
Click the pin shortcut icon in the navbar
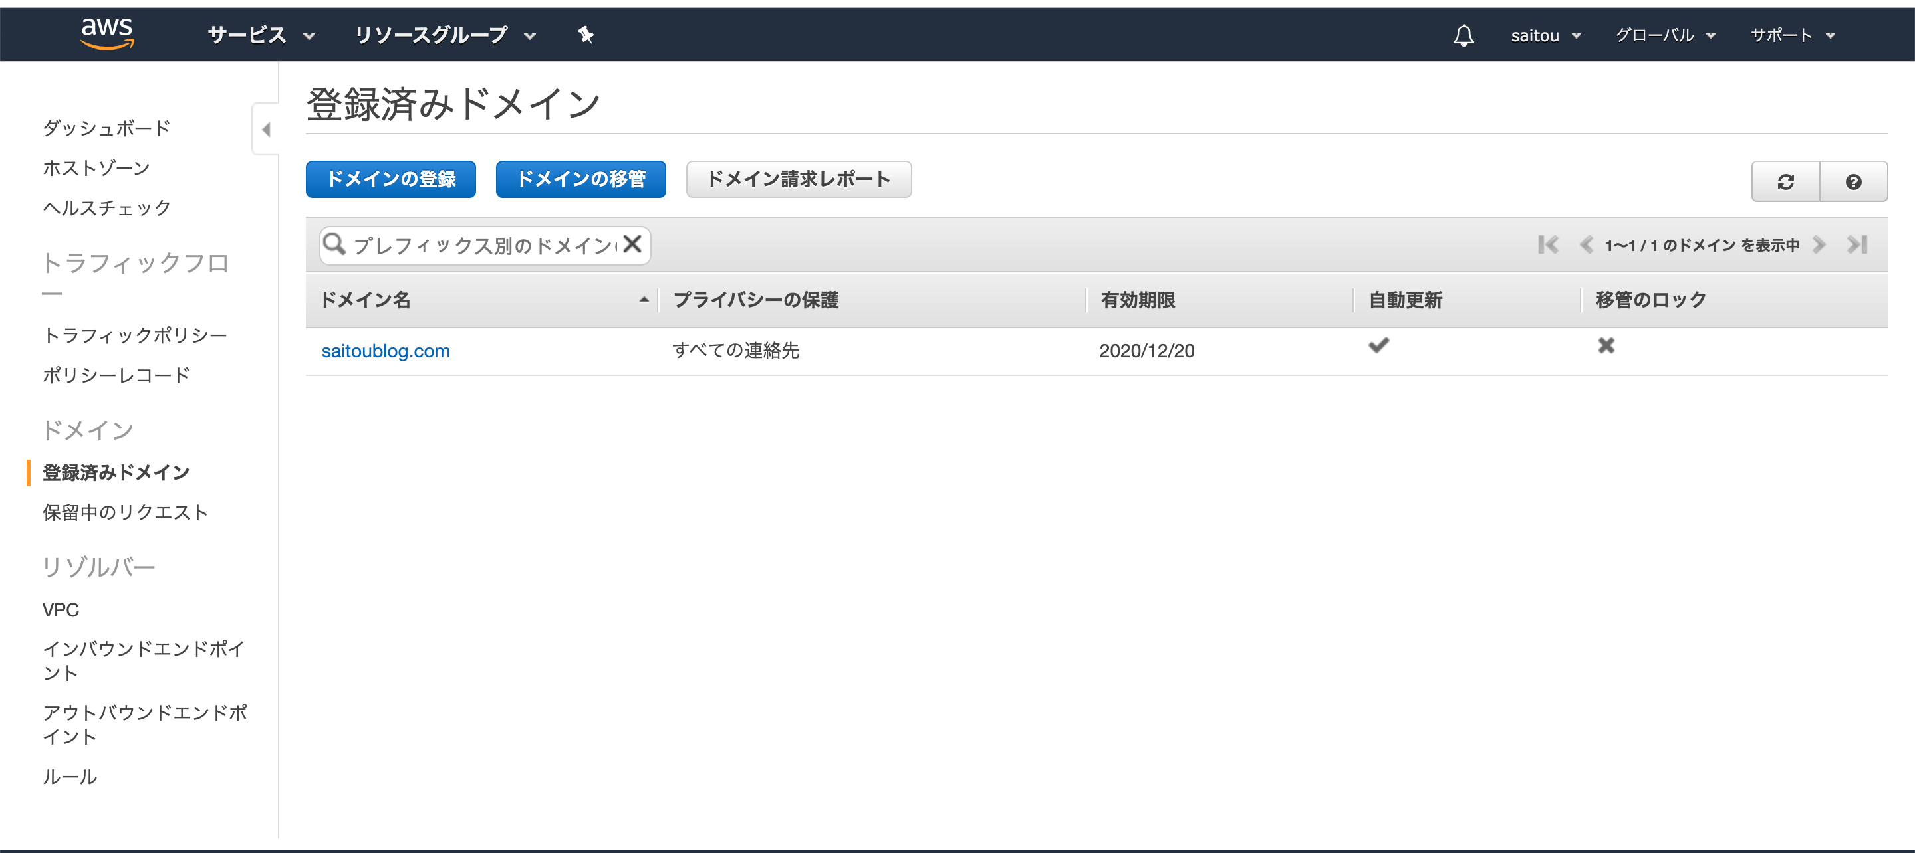pyautogui.click(x=586, y=34)
